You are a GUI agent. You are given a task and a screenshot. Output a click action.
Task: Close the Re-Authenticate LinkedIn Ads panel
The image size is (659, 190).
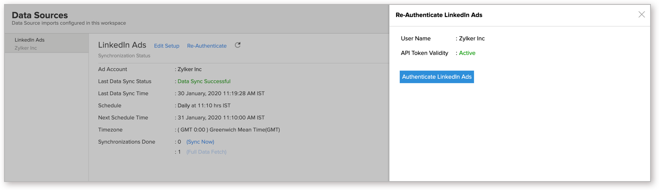[x=642, y=15]
